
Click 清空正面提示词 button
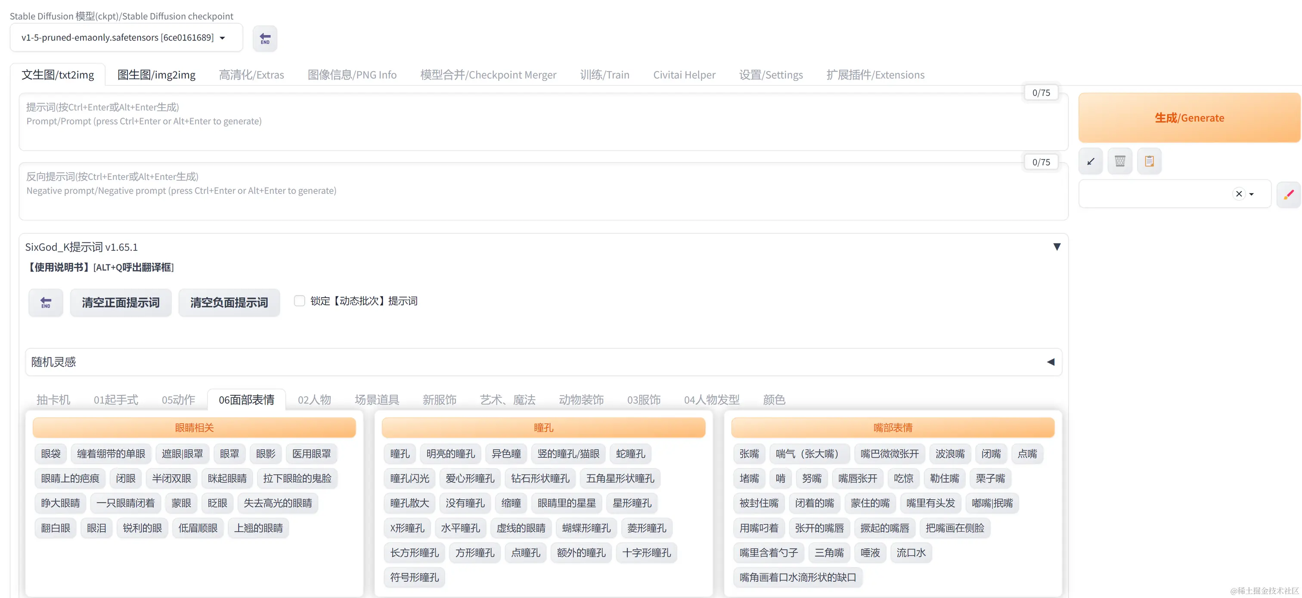point(121,302)
